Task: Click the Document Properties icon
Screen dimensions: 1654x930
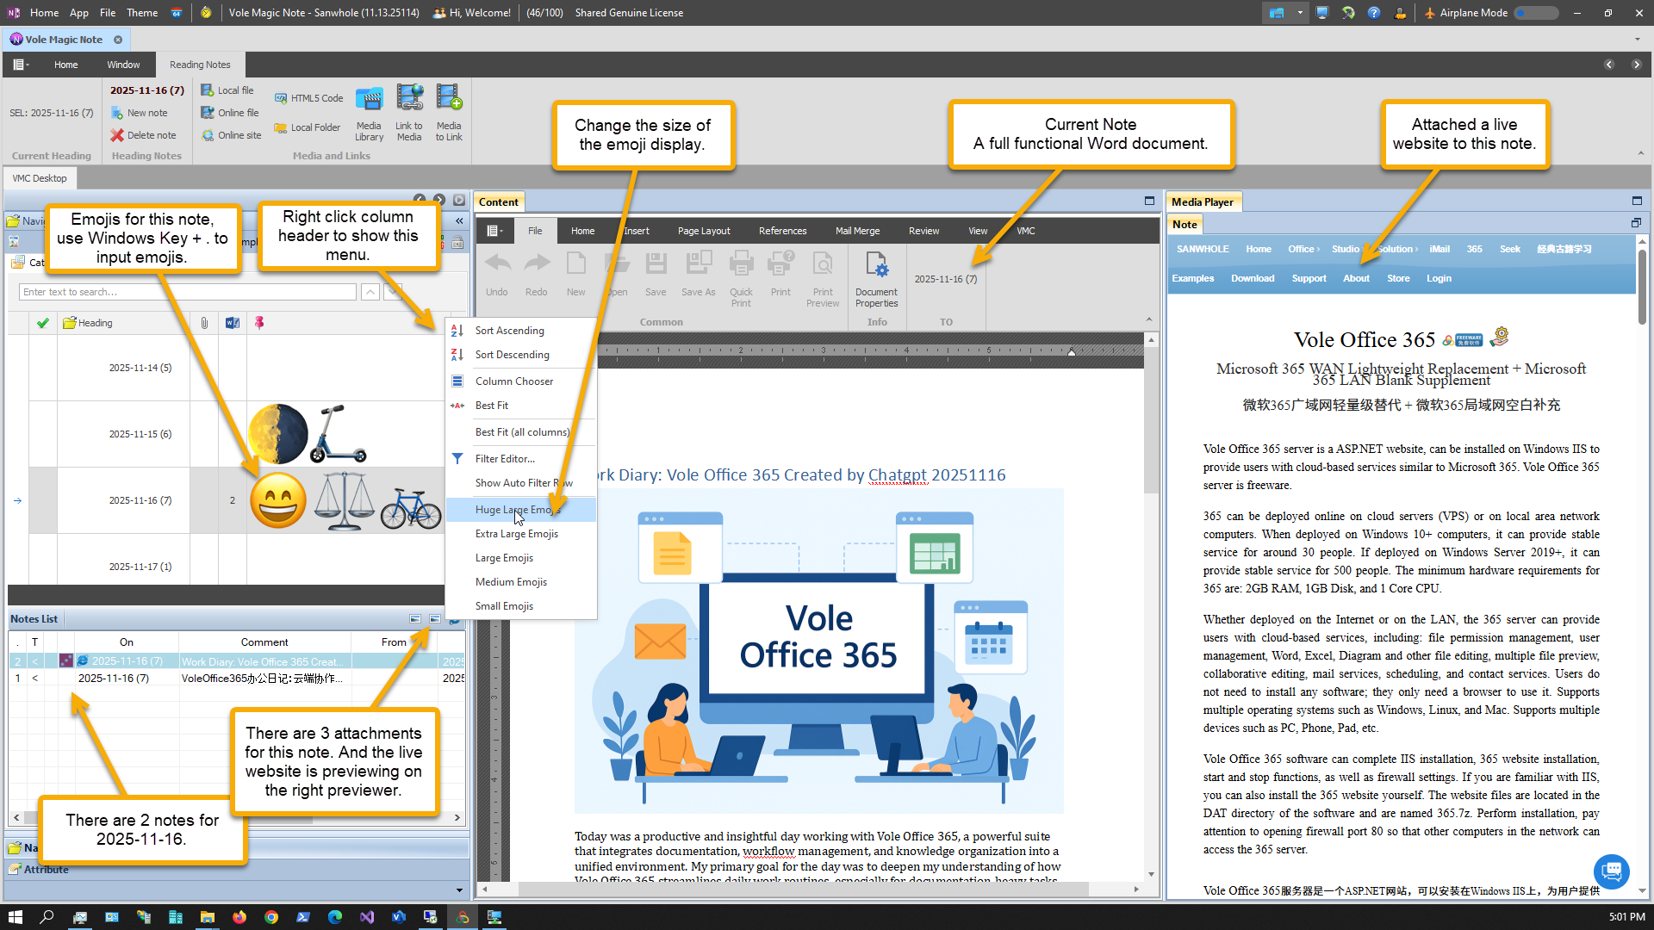Action: coord(876,265)
